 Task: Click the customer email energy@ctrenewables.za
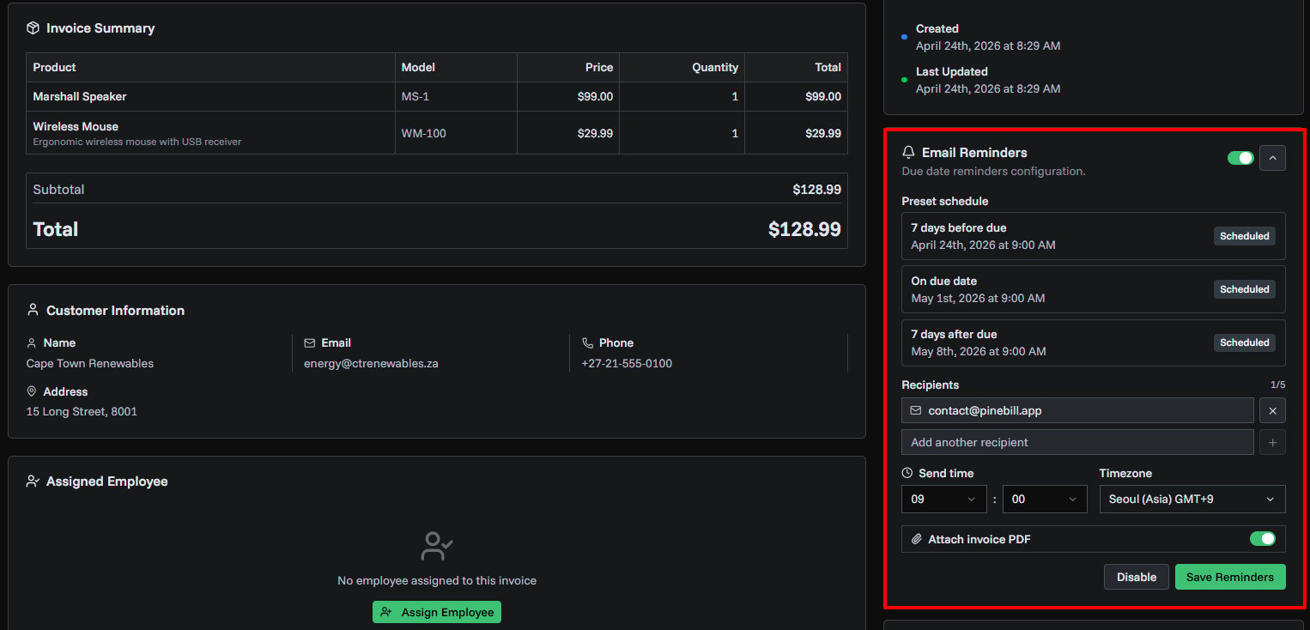coord(371,363)
